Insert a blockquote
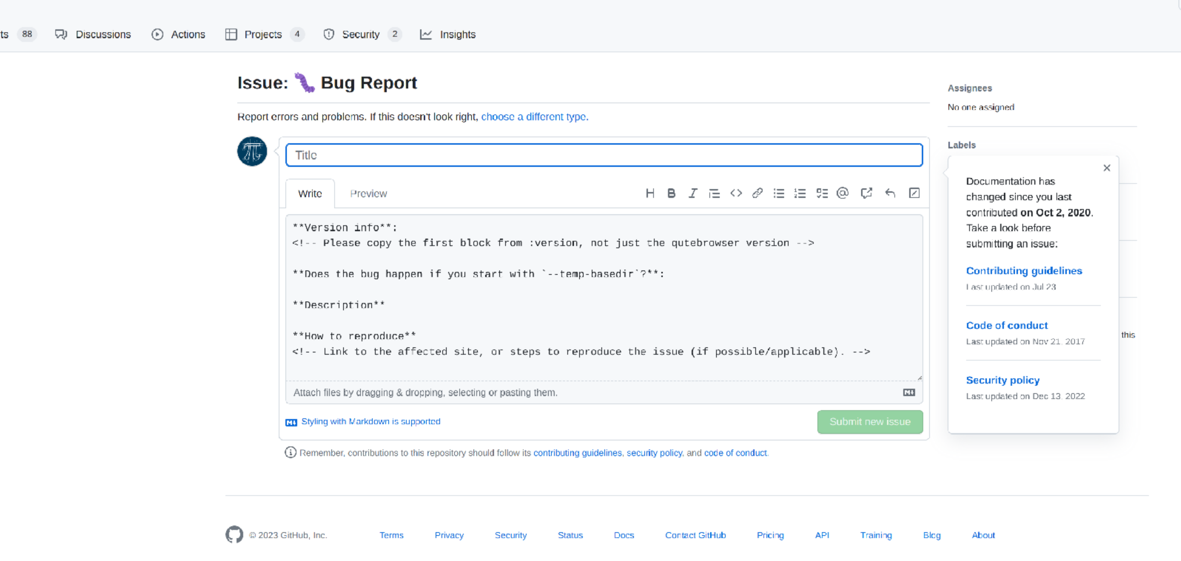1181x561 pixels. (x=714, y=193)
